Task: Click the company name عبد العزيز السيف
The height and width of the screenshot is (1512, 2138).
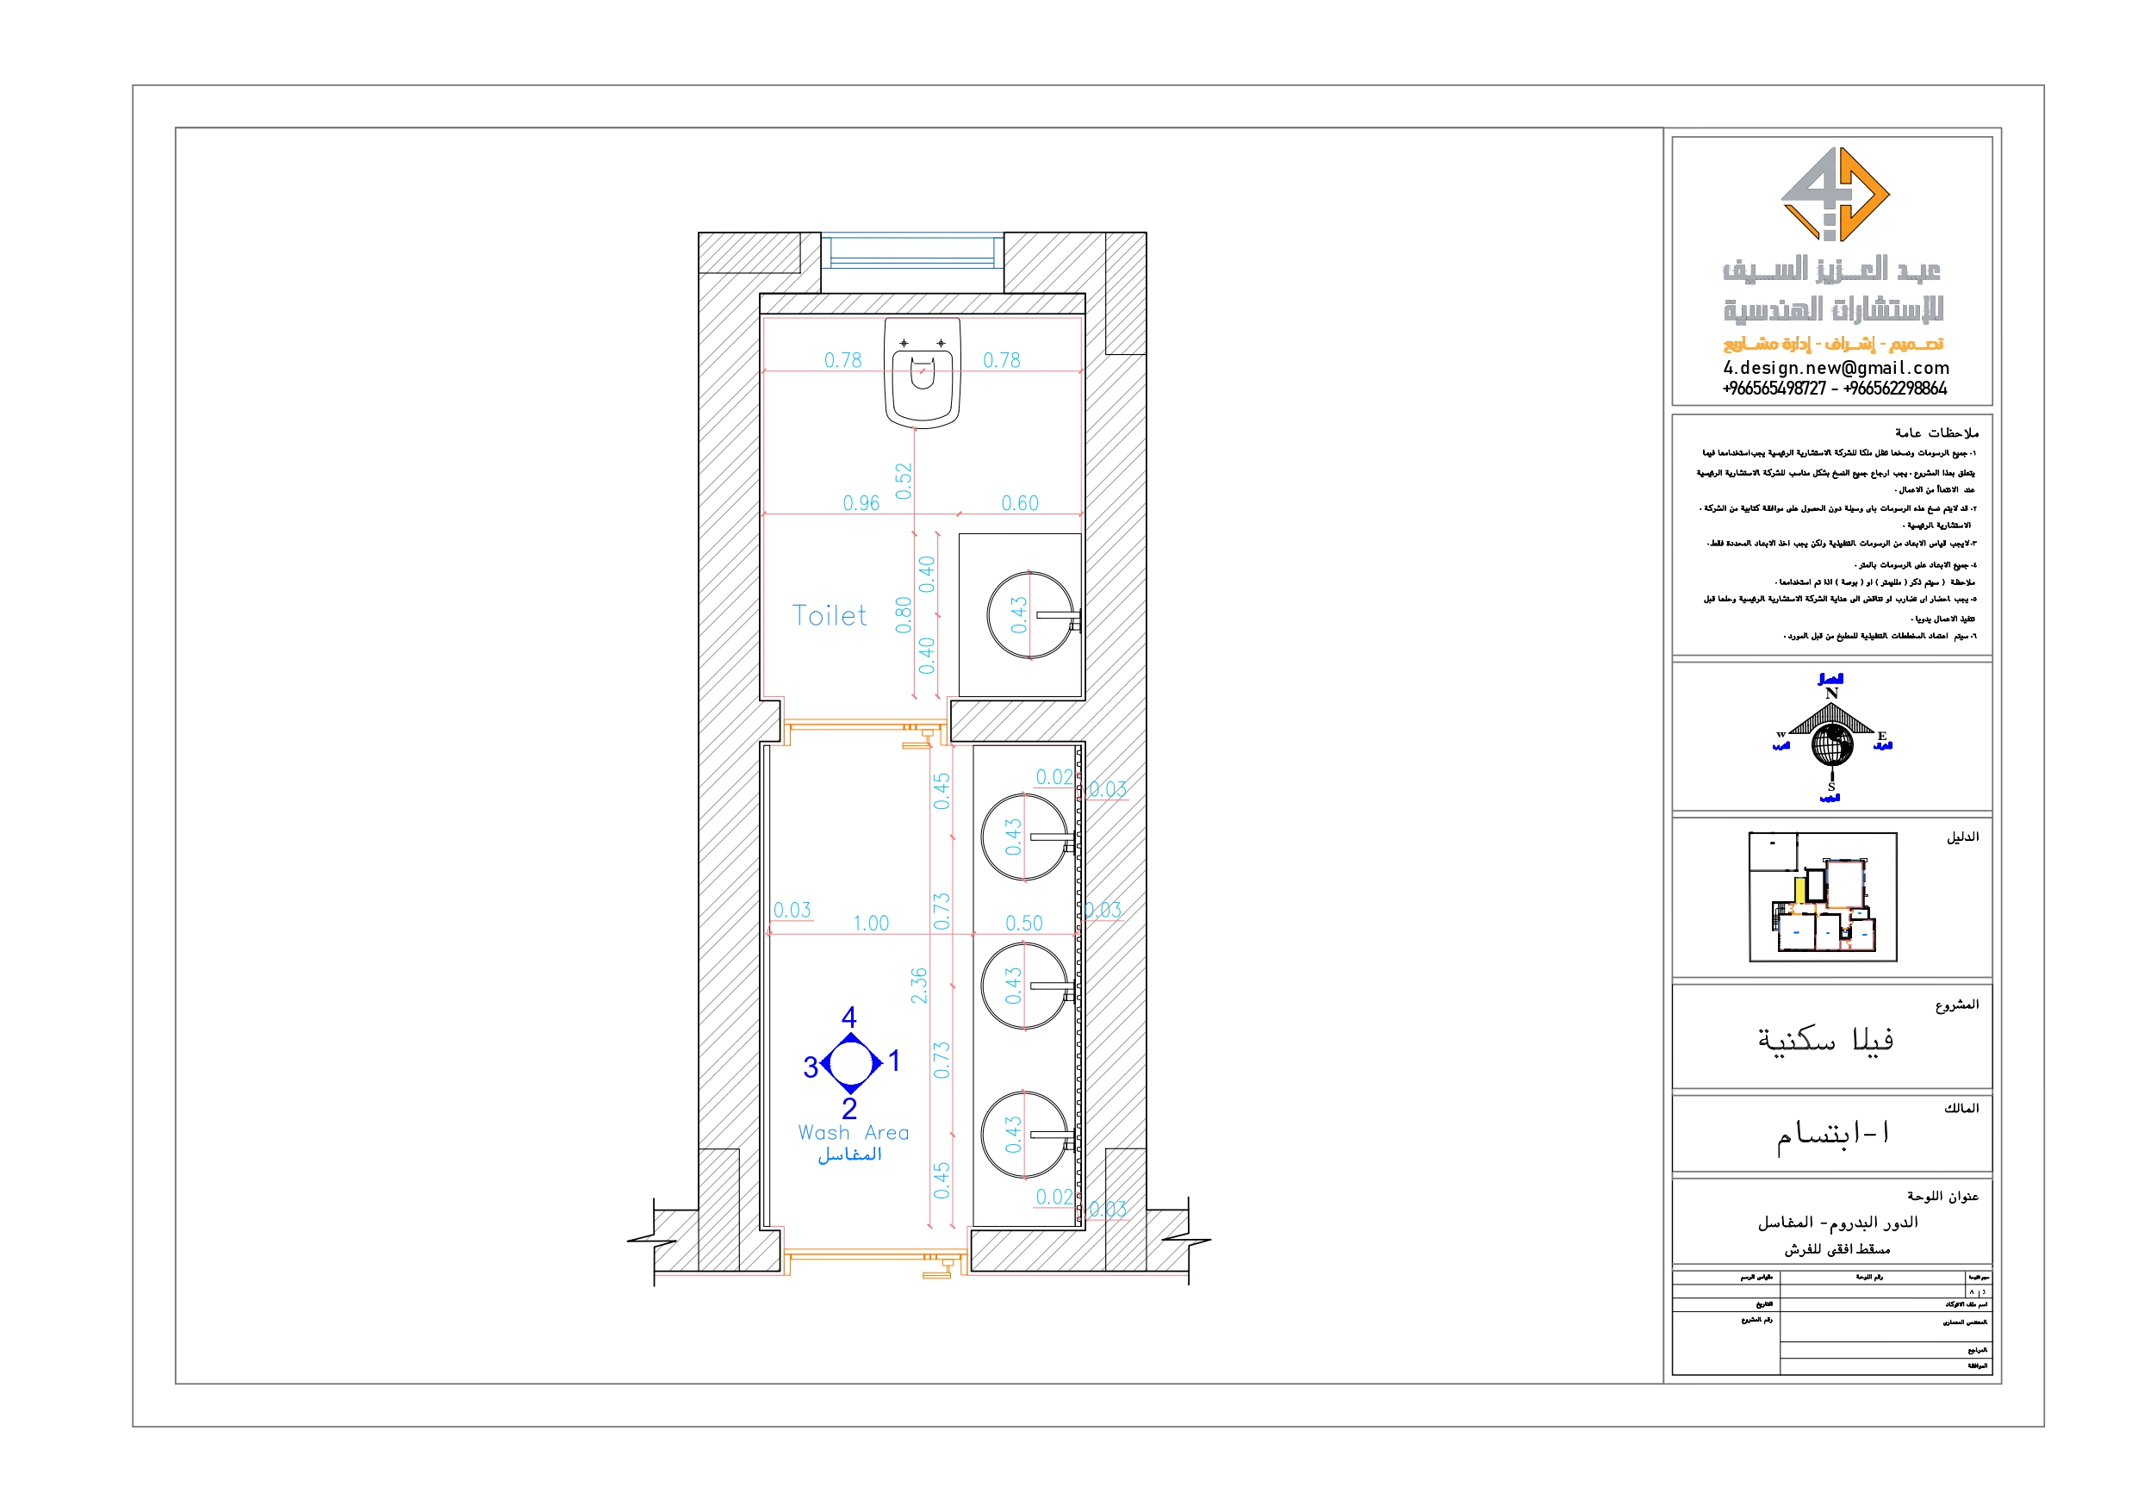Action: [1831, 270]
